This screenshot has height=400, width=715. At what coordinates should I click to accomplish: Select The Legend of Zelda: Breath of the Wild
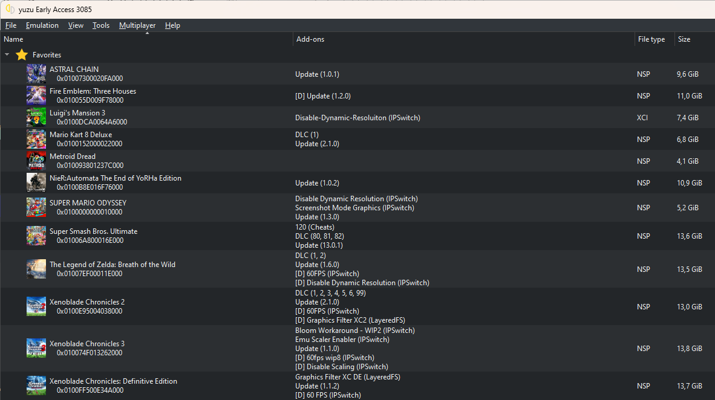click(112, 265)
